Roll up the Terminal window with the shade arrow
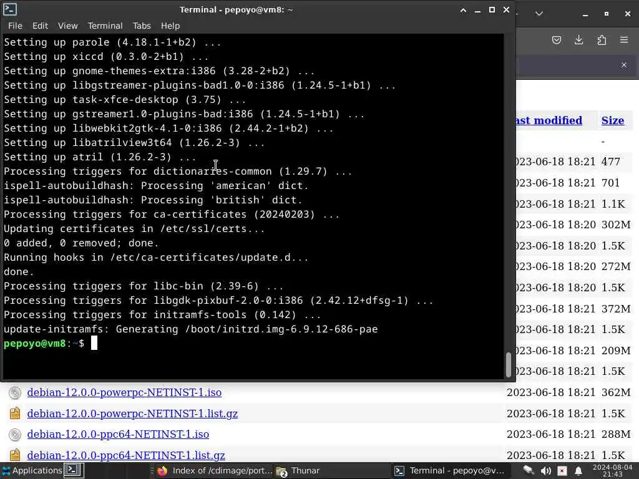This screenshot has height=479, width=639. [x=464, y=10]
